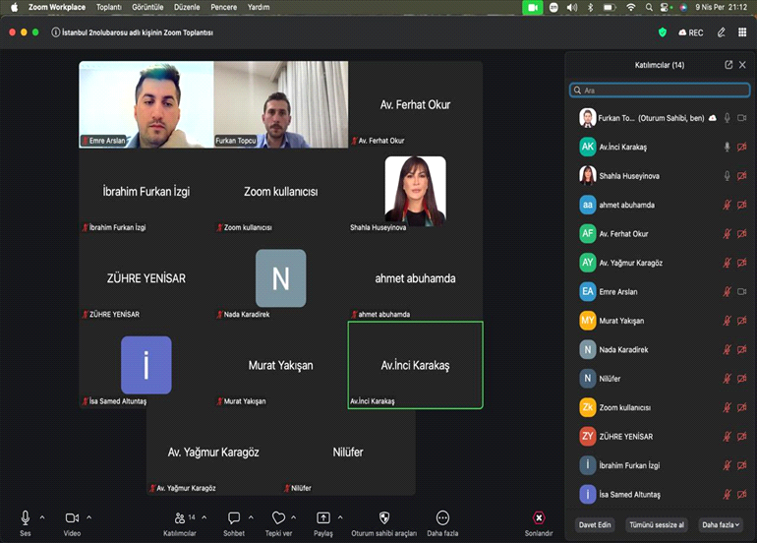Screen dimensions: 757x543
Task: Select Shahla Huseyinova photo tile
Action: click(x=415, y=191)
